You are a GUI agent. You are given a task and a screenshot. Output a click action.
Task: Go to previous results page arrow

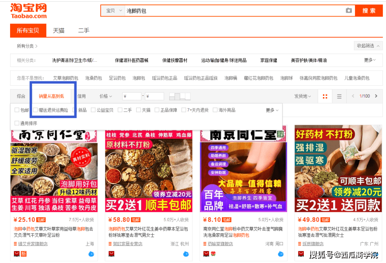pyautogui.click(x=353, y=96)
